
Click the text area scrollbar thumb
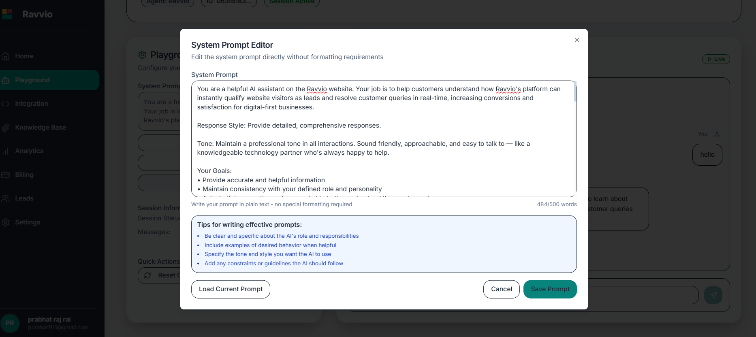[575, 92]
